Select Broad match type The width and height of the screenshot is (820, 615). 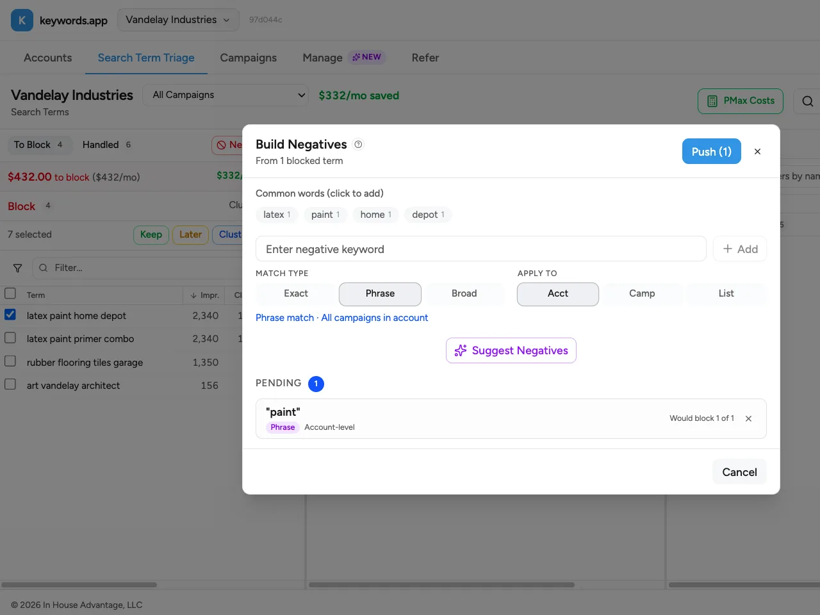464,293
